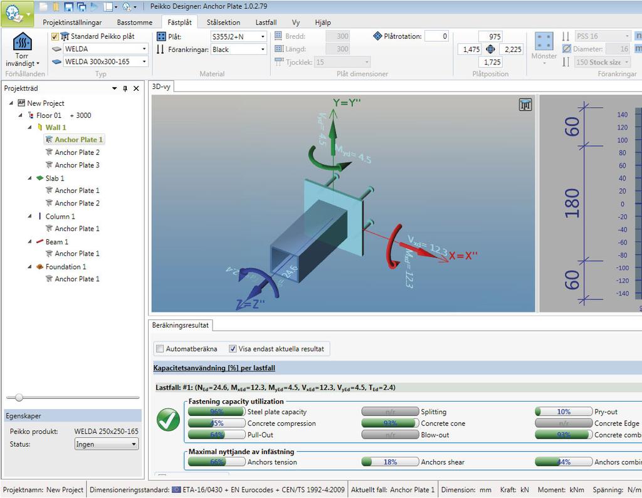Screen dimensions: 642x498
Task: Click the right plate position field 2,225
Action: tap(512, 49)
